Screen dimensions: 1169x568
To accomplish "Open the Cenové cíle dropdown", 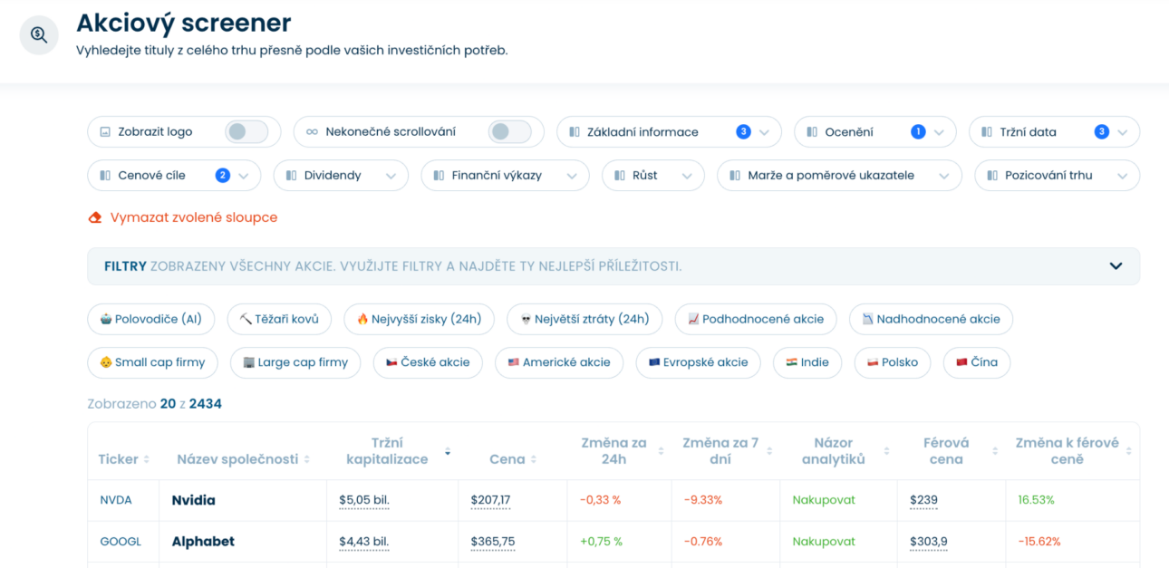I will tap(174, 175).
